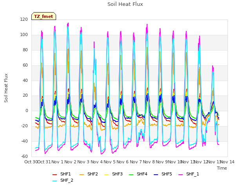Select the SHF2 legend label
The height and width of the screenshot is (188, 251).
coord(93,174)
